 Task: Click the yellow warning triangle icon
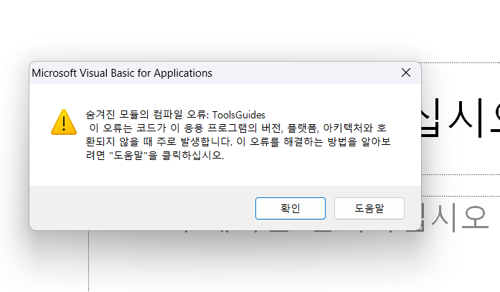(x=64, y=122)
